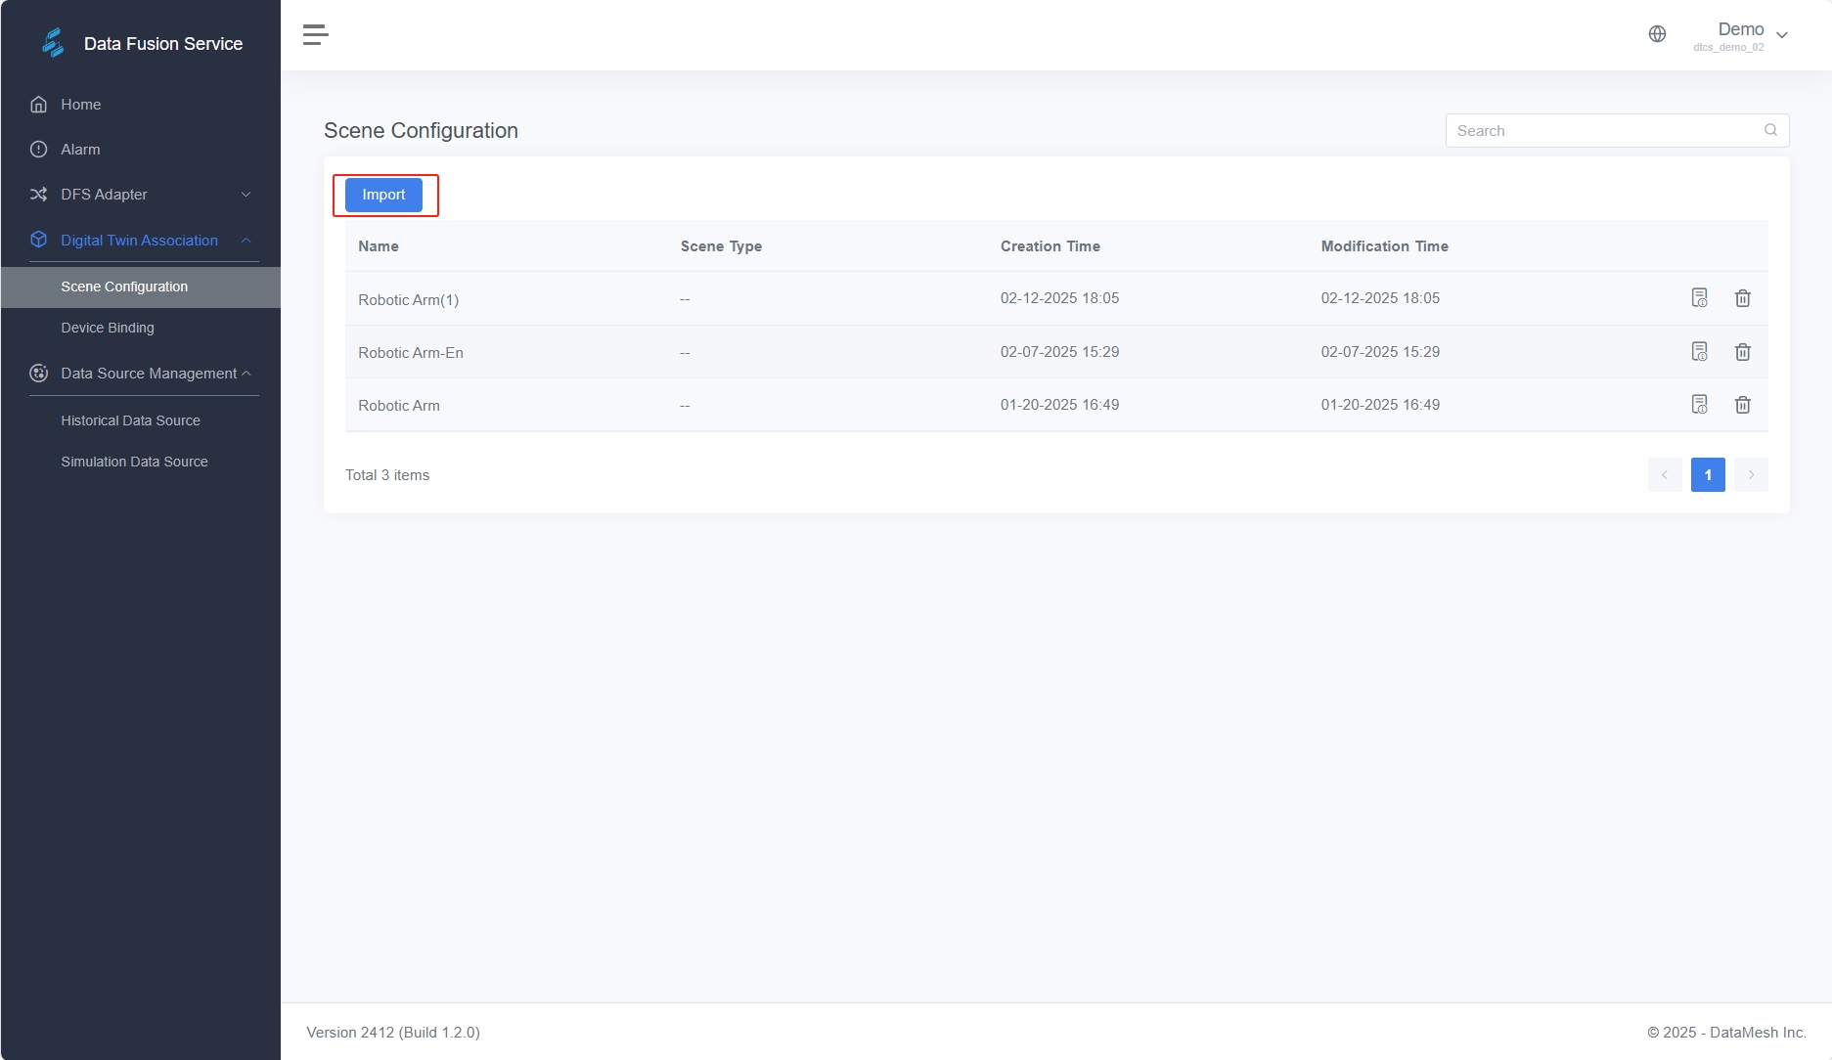Open details icon for Robotic Arm-En

click(x=1700, y=352)
